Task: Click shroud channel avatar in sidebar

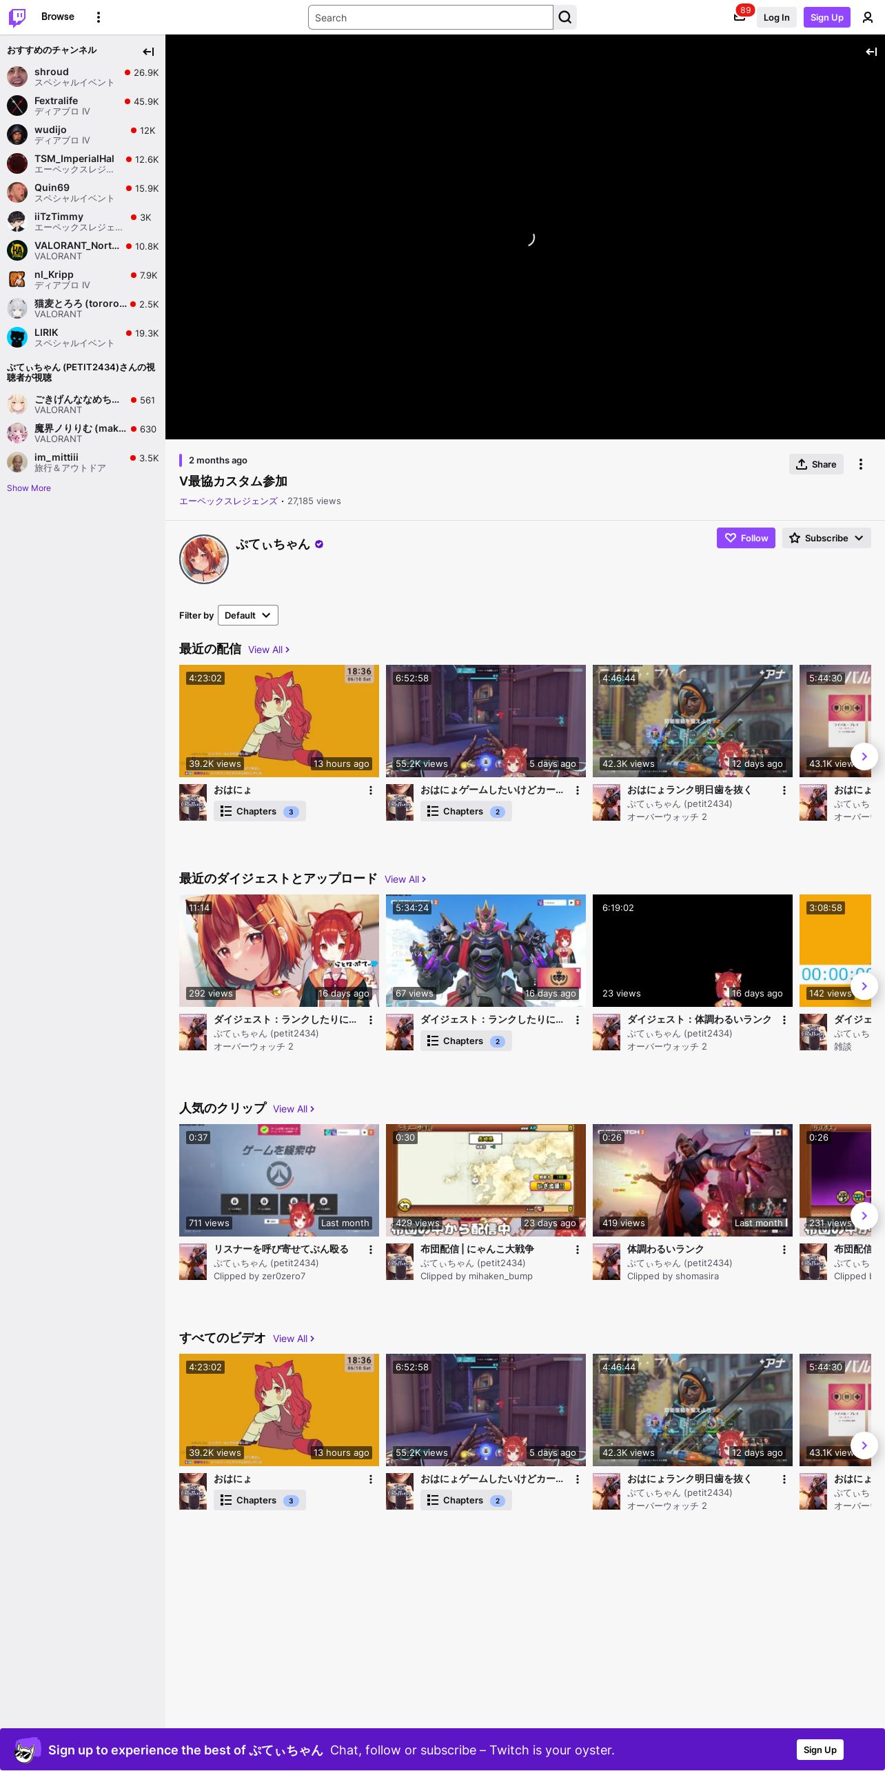Action: 17,77
